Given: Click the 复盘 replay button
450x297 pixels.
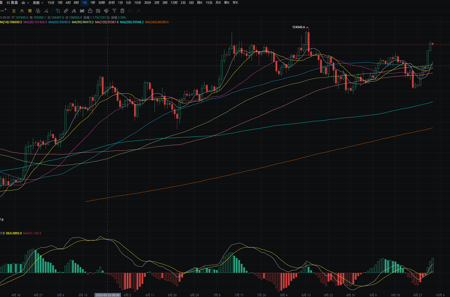Looking at the screenshot, I should tap(12, 3).
